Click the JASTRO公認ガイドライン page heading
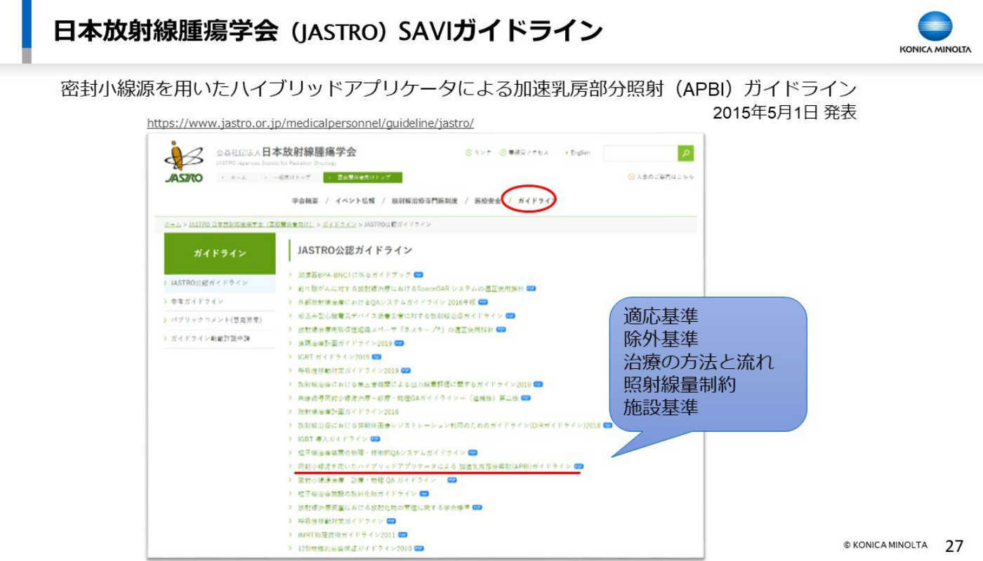The height and width of the screenshot is (561, 983). point(355,250)
